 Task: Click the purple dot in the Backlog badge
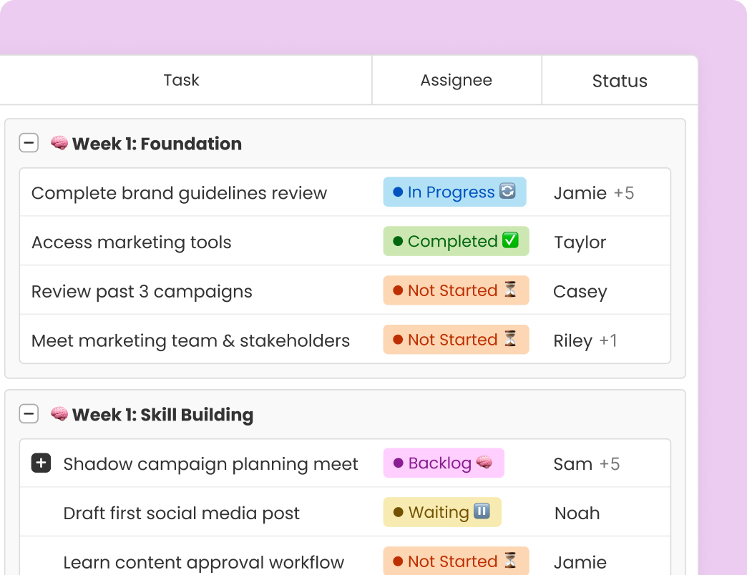tap(398, 463)
